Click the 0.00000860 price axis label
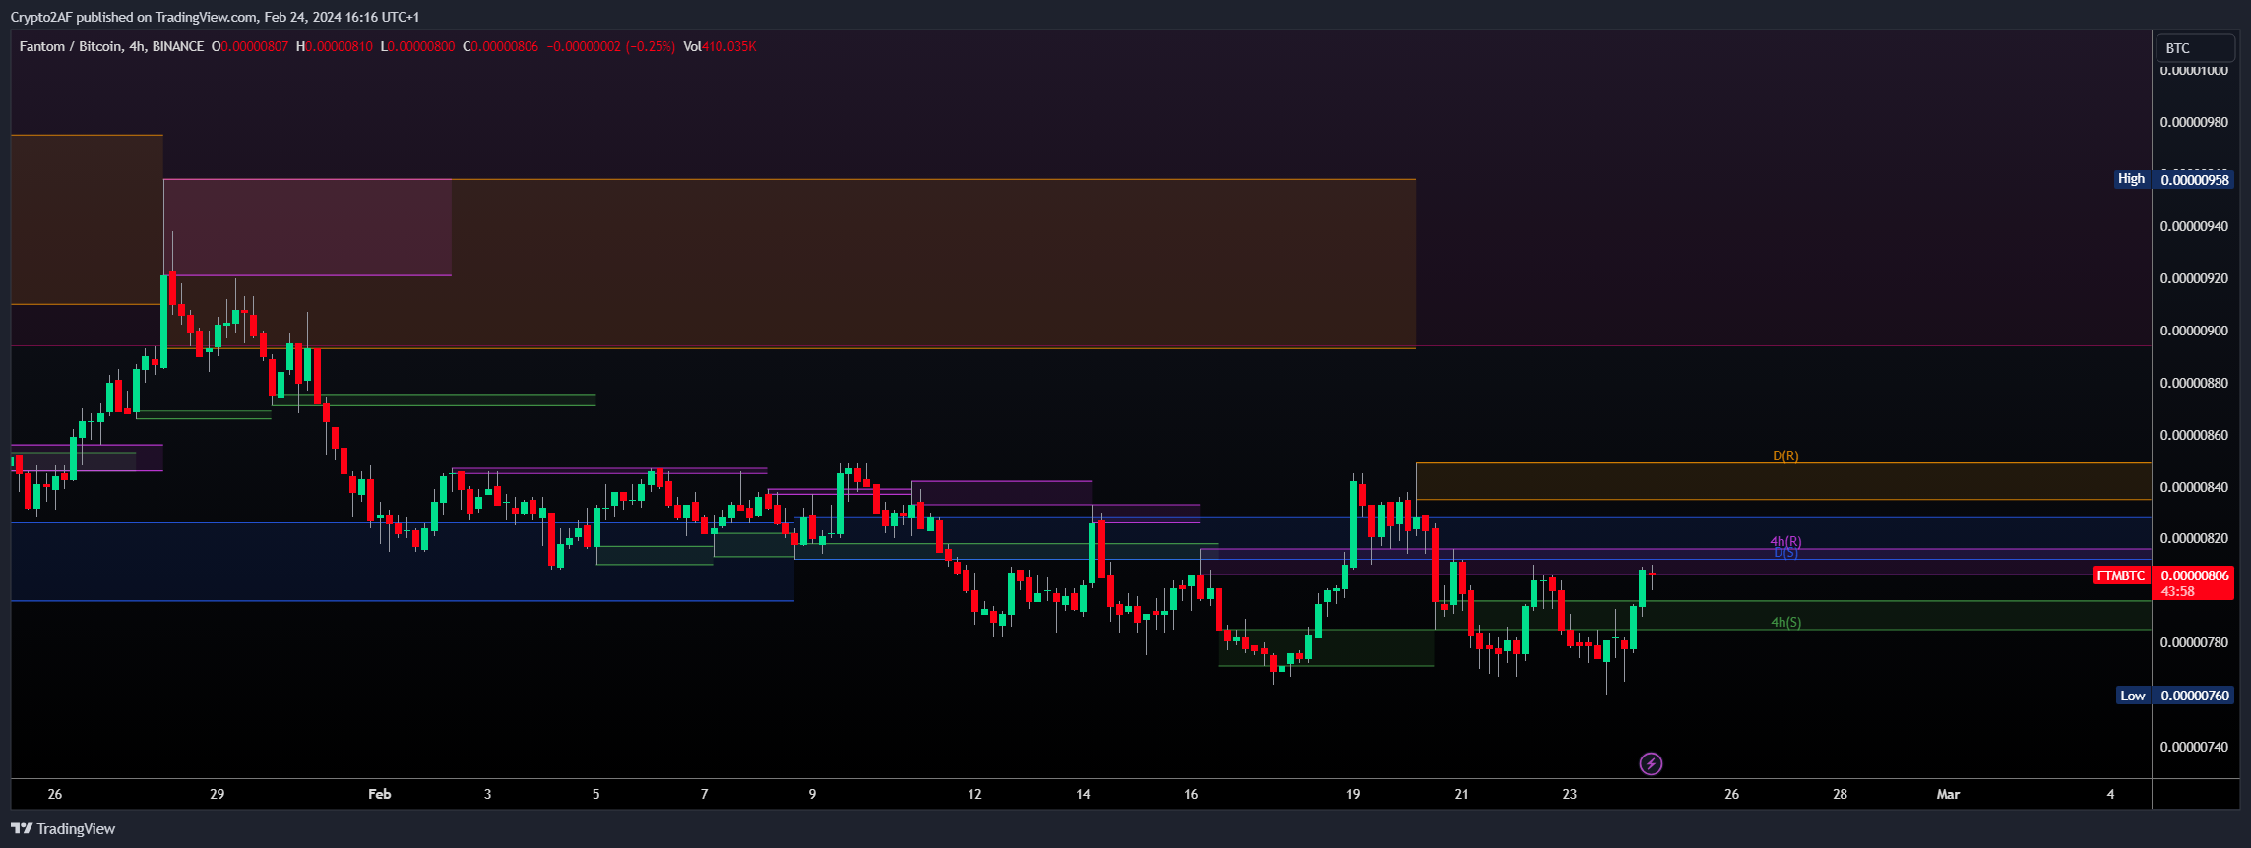2251x848 pixels. click(x=2192, y=435)
